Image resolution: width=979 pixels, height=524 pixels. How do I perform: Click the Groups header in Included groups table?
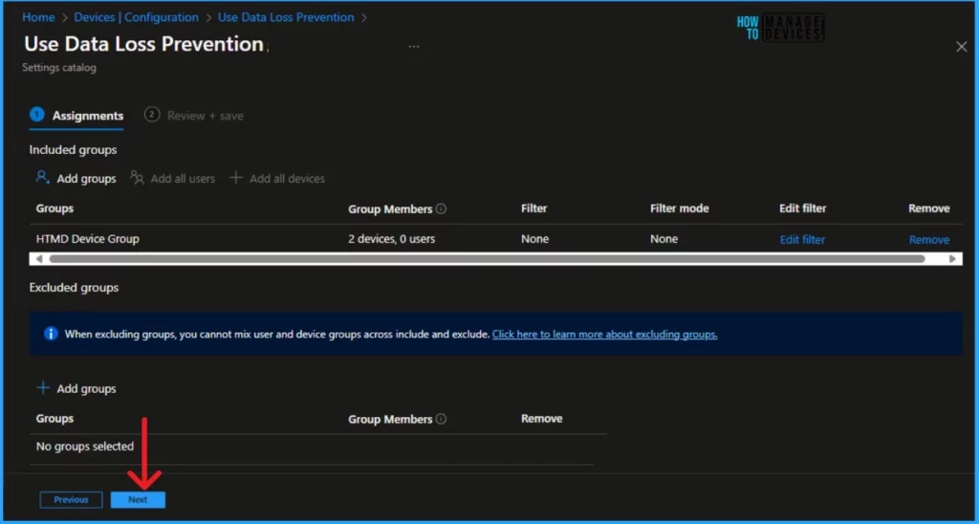pyautogui.click(x=54, y=208)
